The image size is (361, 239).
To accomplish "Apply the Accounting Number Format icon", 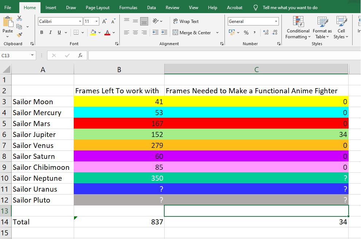I will [x=232, y=32].
